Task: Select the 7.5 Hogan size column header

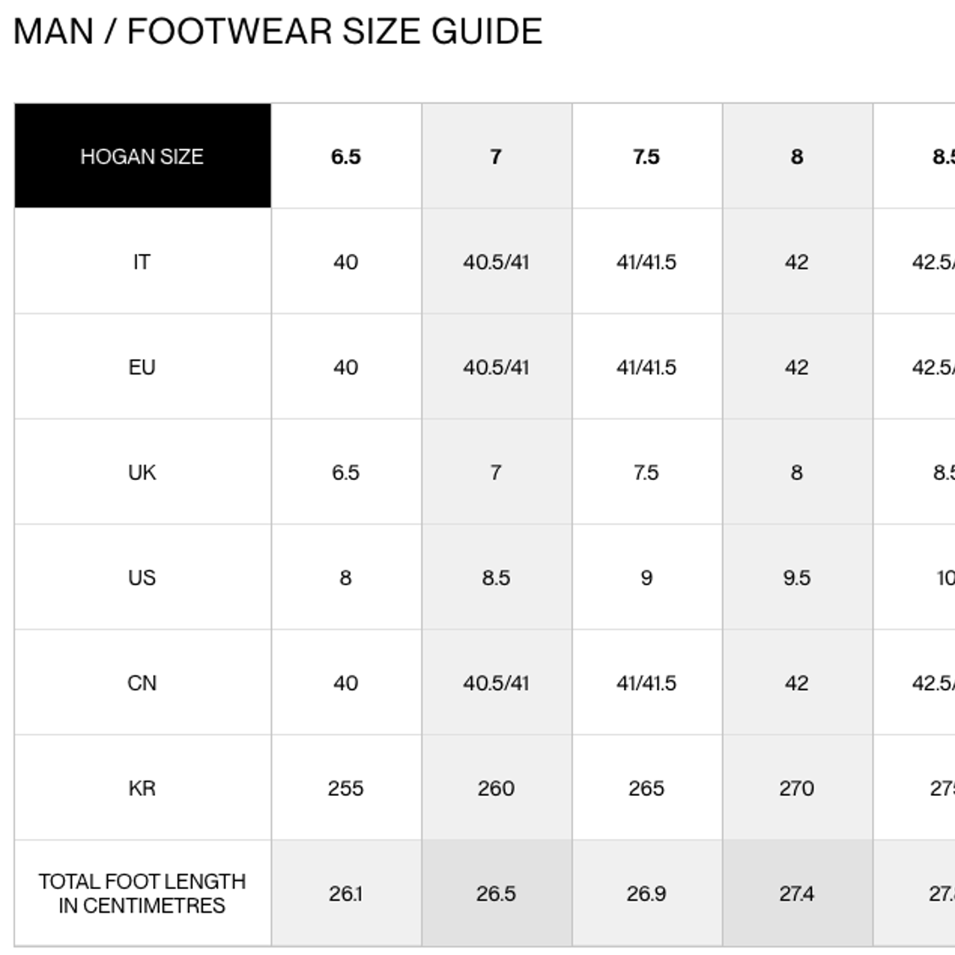Action: click(647, 156)
